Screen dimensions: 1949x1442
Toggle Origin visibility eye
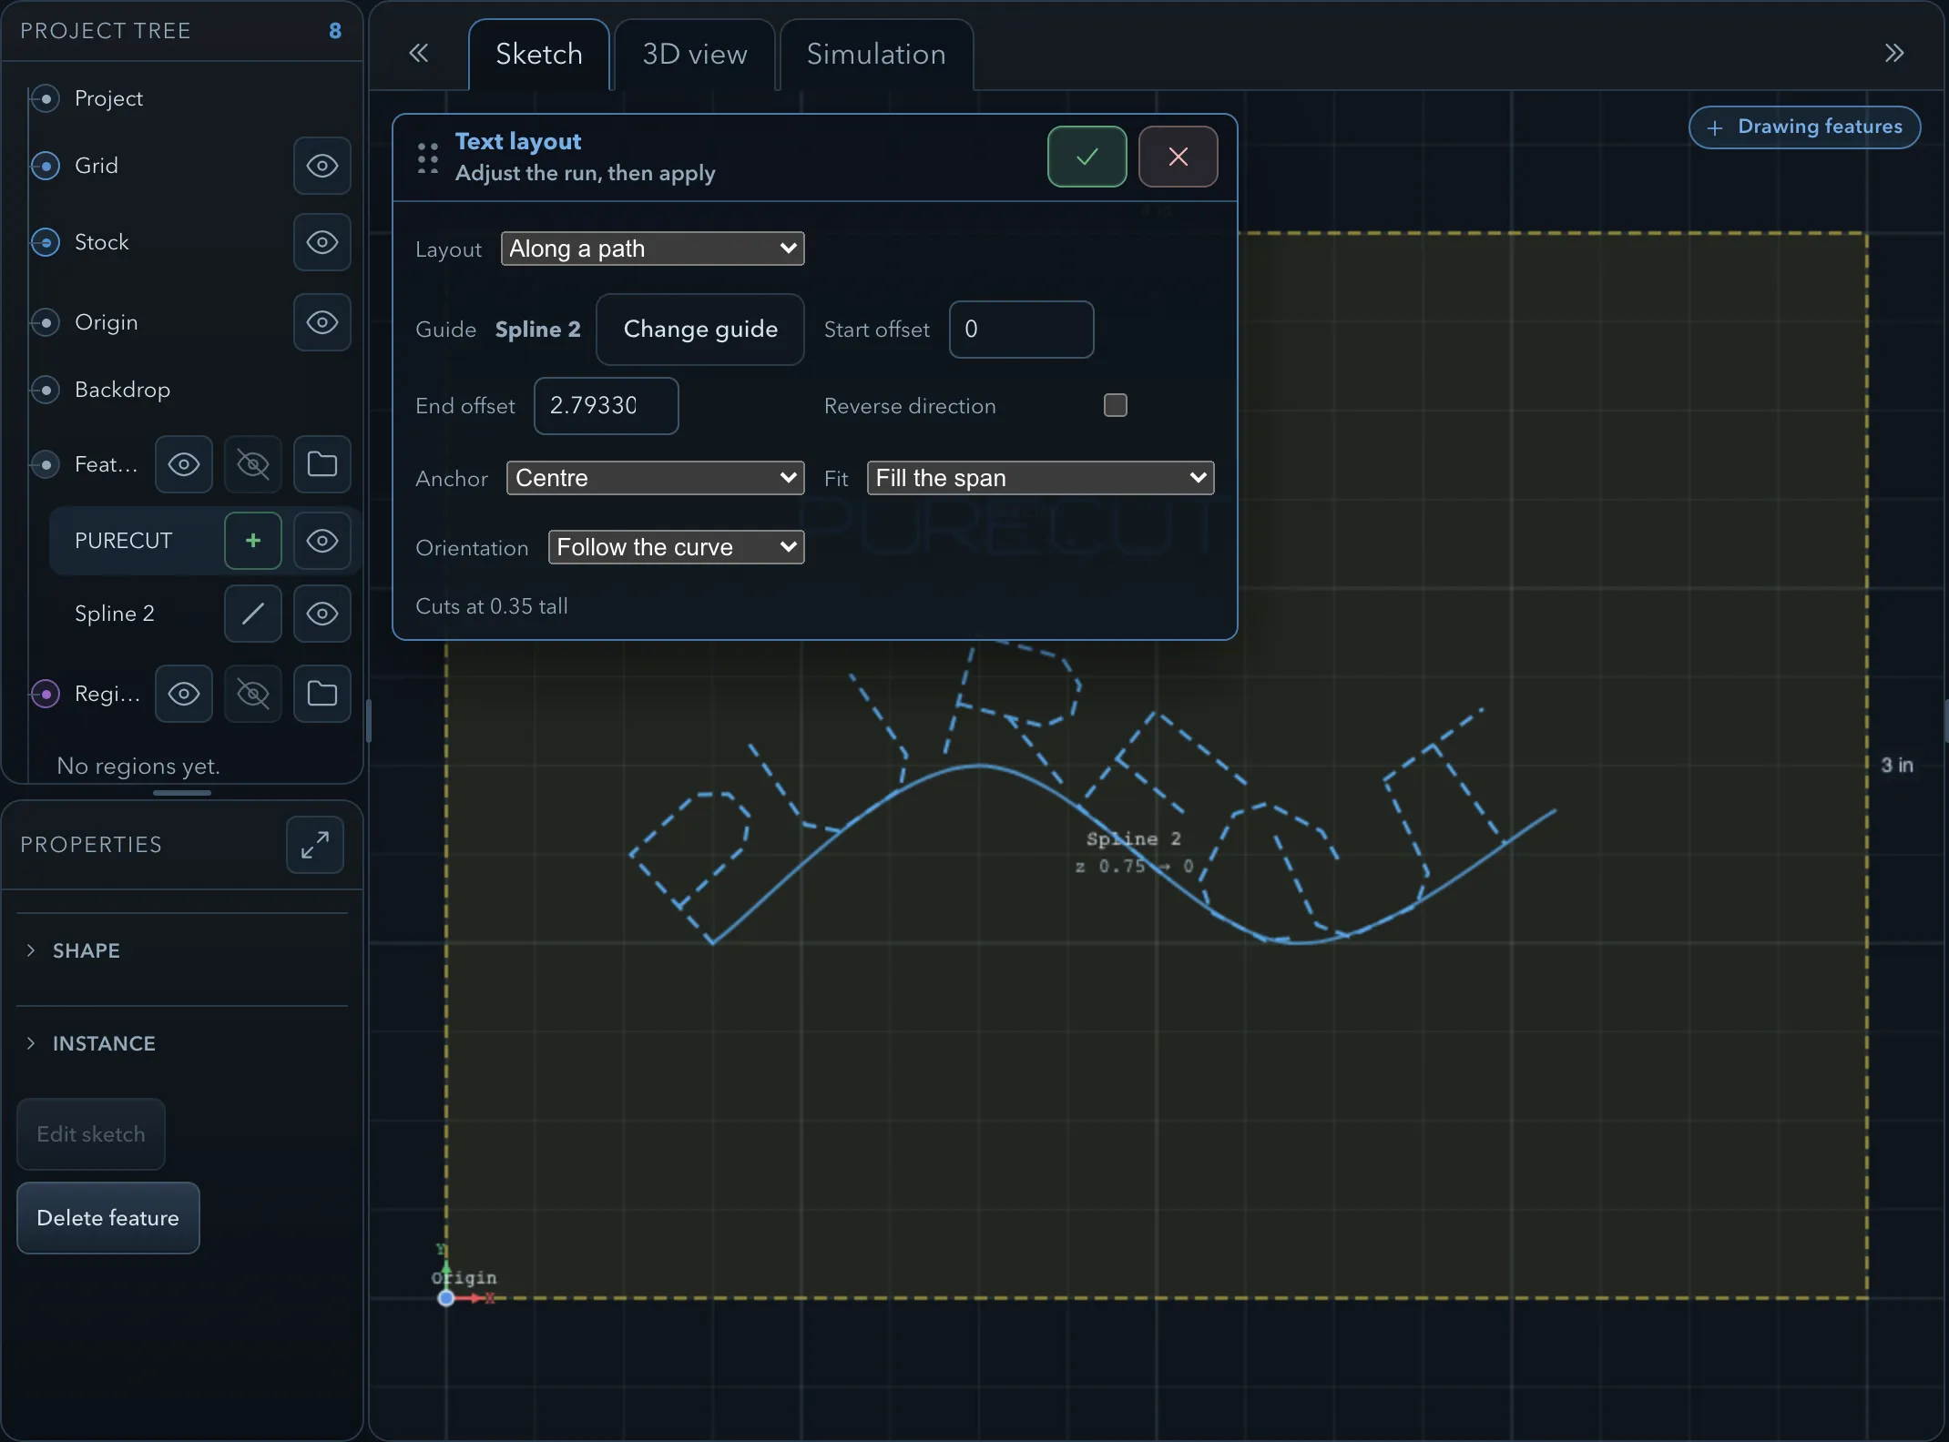(x=322, y=322)
